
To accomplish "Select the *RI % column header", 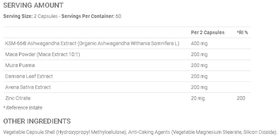I will [x=242, y=33].
